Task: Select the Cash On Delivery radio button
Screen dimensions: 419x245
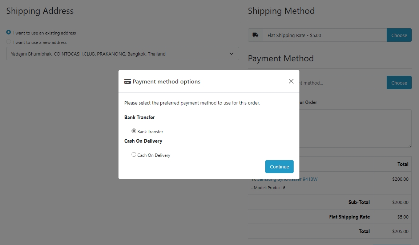Action: [134, 155]
